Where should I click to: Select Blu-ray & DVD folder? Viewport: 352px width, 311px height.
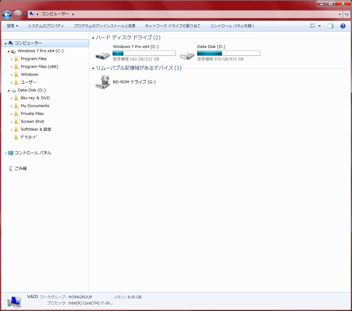[x=35, y=98]
